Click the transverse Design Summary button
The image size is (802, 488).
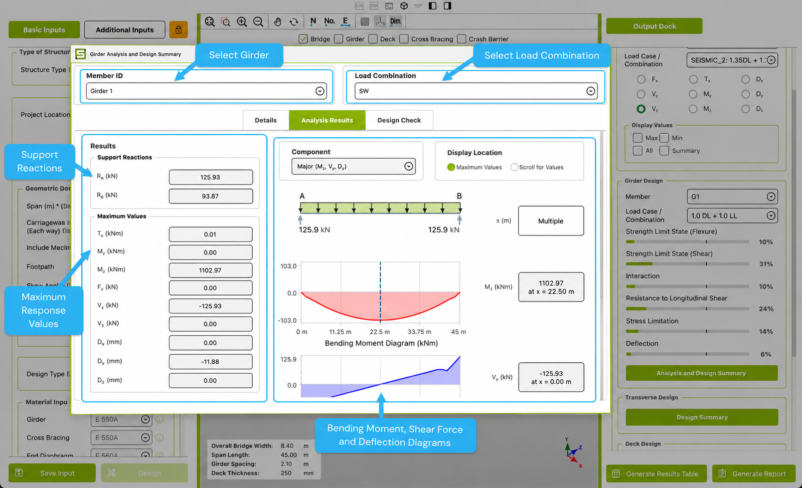[702, 417]
